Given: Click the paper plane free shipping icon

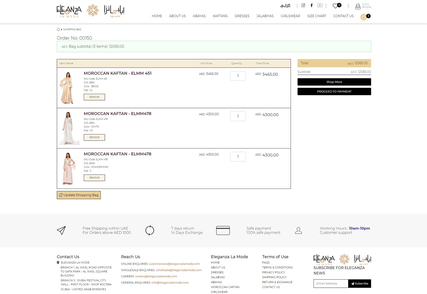Looking at the screenshot, I should point(61,230).
